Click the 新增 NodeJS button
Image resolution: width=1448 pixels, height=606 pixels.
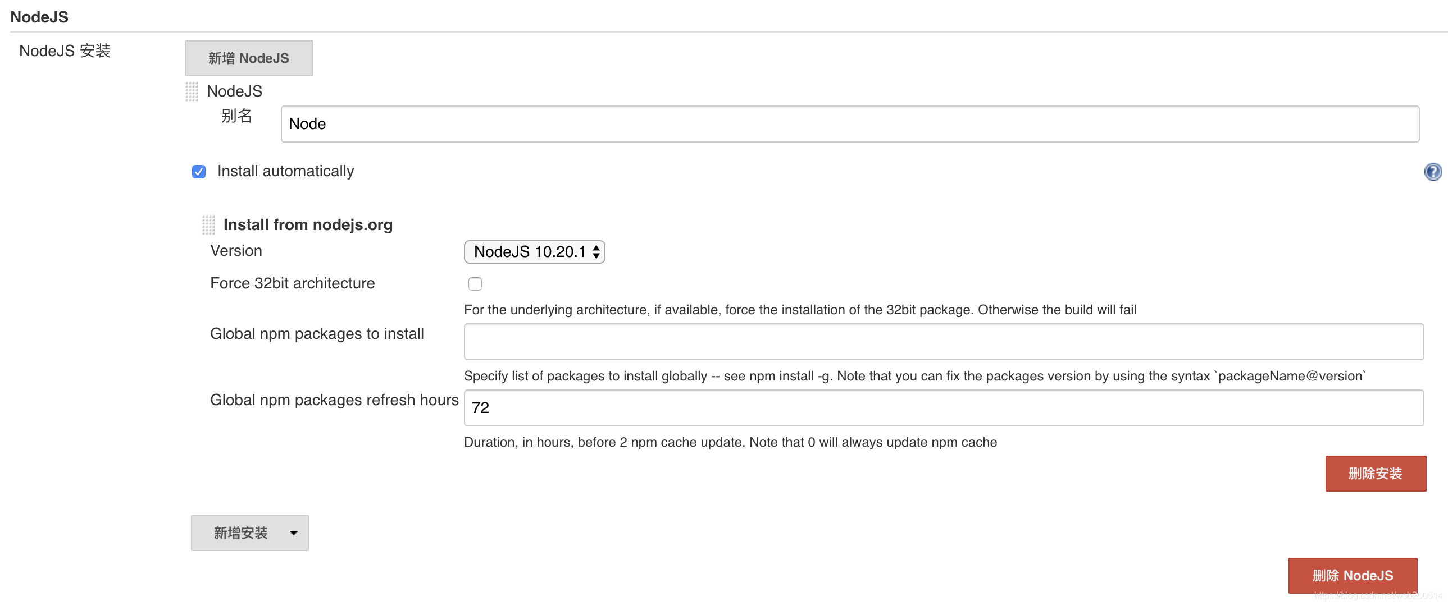coord(249,58)
